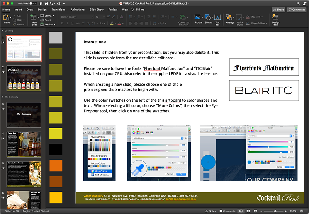This screenshot has width=309, height=214.
Task: Open Customize Quick Access Toolbar arrow
Action: click(x=64, y=3)
